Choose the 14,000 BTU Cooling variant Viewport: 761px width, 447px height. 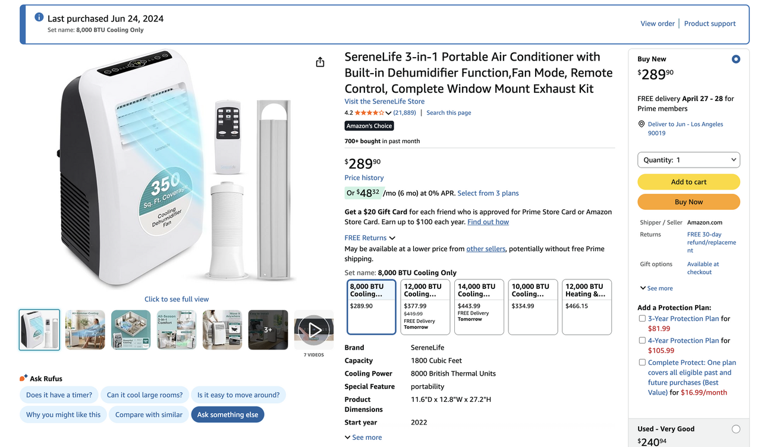pyautogui.click(x=479, y=307)
